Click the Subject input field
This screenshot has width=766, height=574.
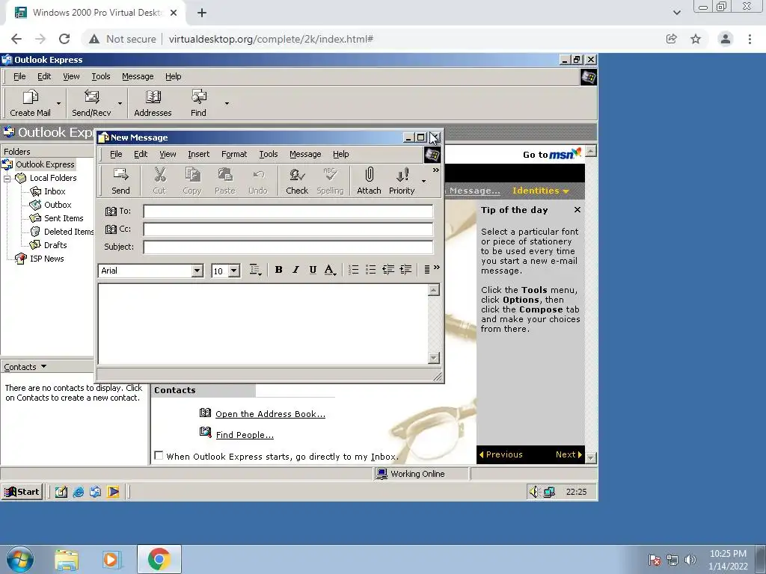point(288,247)
